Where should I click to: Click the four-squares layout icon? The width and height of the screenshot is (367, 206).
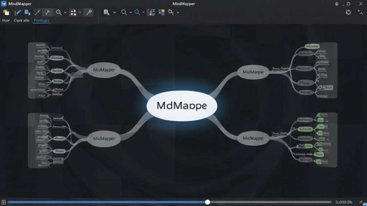[x=73, y=13]
